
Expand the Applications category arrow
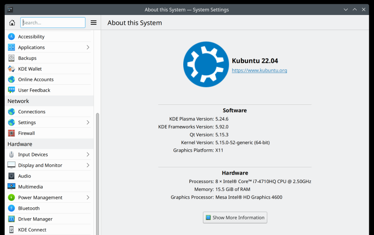coord(88,47)
